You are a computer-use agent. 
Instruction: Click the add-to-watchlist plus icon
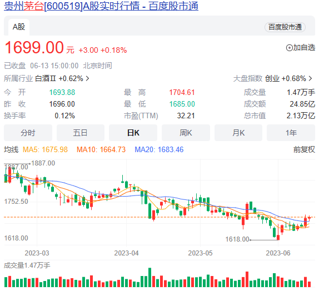click(289, 48)
